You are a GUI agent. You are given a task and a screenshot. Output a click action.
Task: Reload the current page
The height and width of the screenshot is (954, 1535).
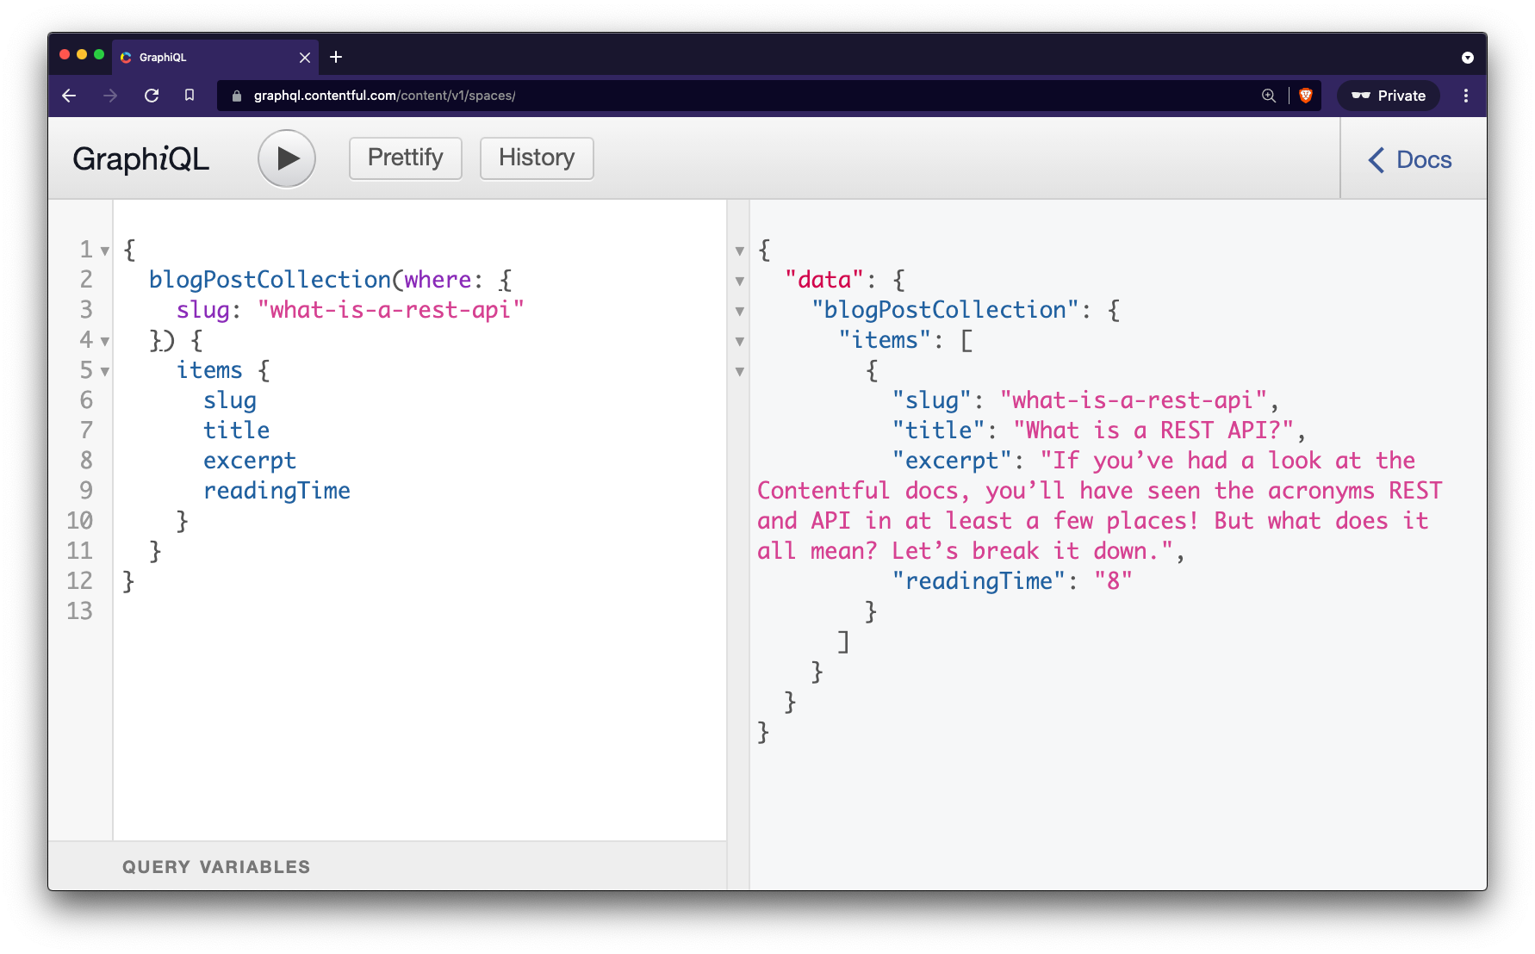coord(152,96)
